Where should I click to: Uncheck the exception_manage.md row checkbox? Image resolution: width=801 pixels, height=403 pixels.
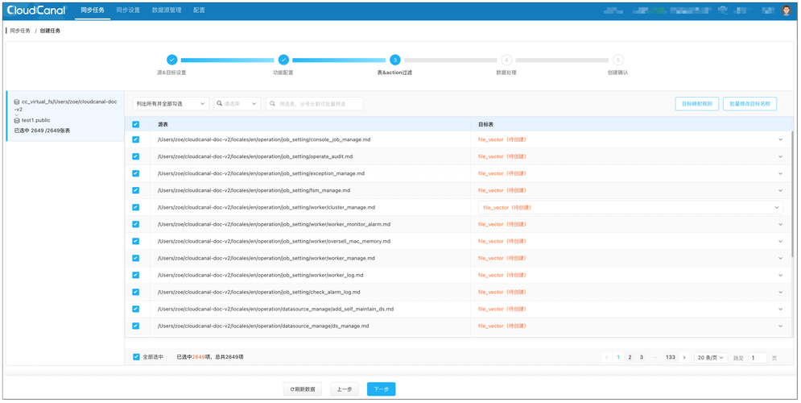click(x=135, y=173)
